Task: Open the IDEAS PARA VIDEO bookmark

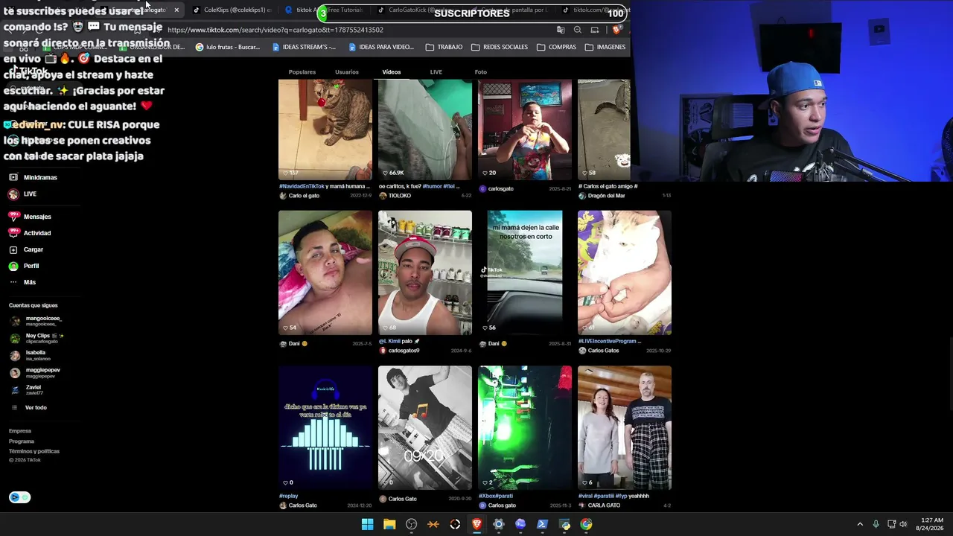Action: 380,47
